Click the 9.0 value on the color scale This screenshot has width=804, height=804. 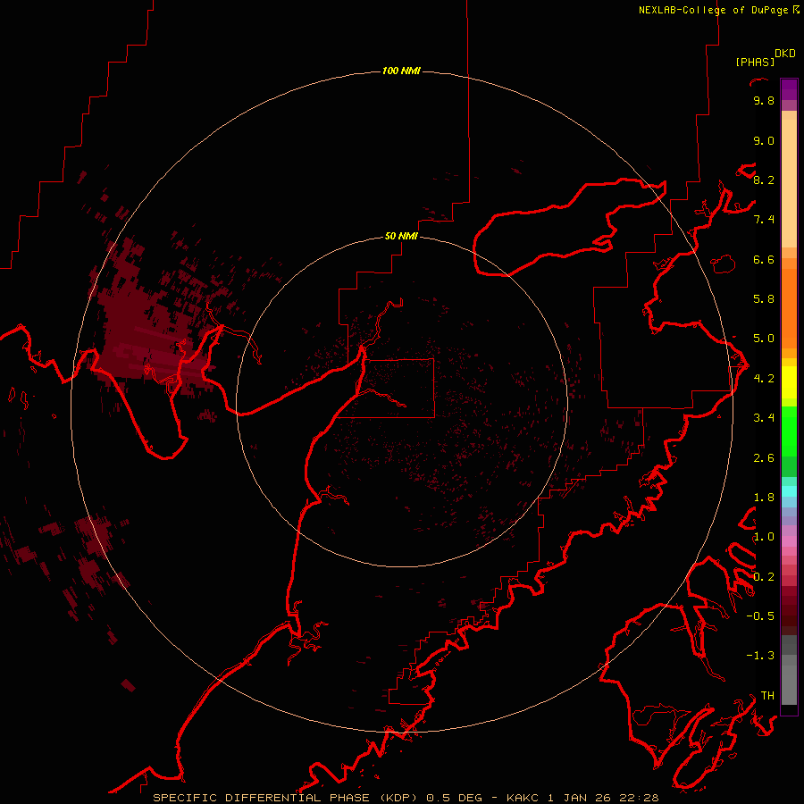point(764,140)
